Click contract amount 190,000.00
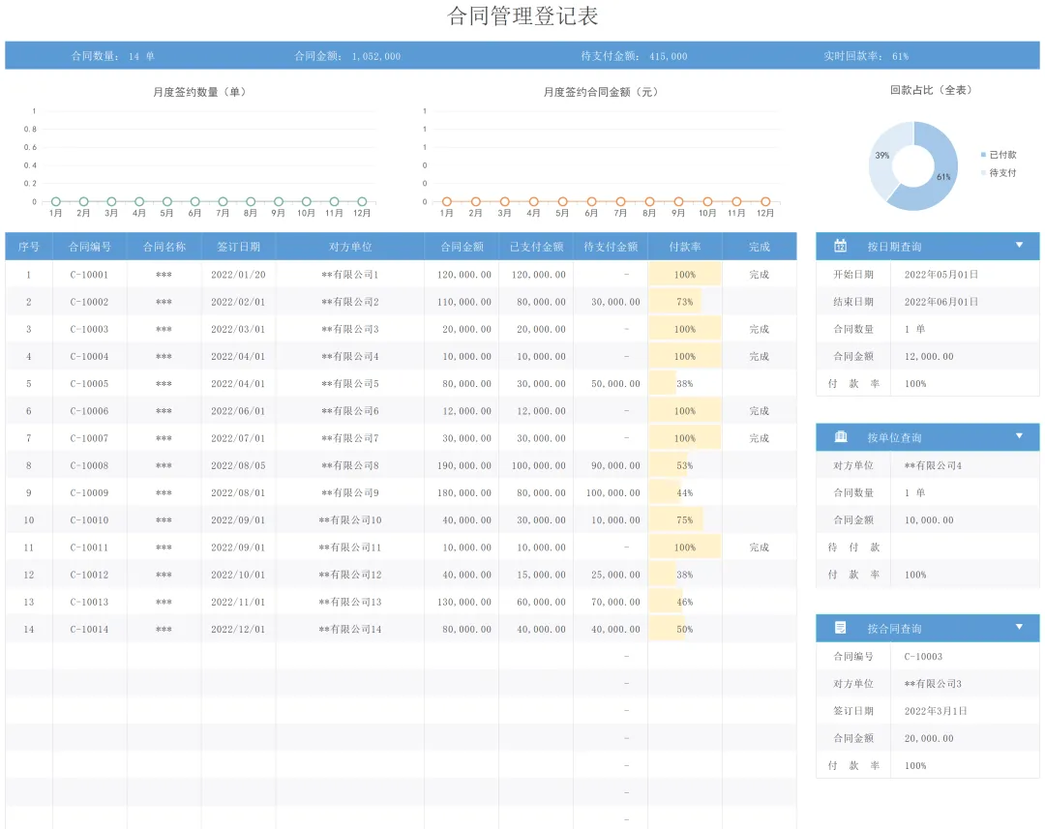Viewport: 1045px width, 829px height. (463, 466)
